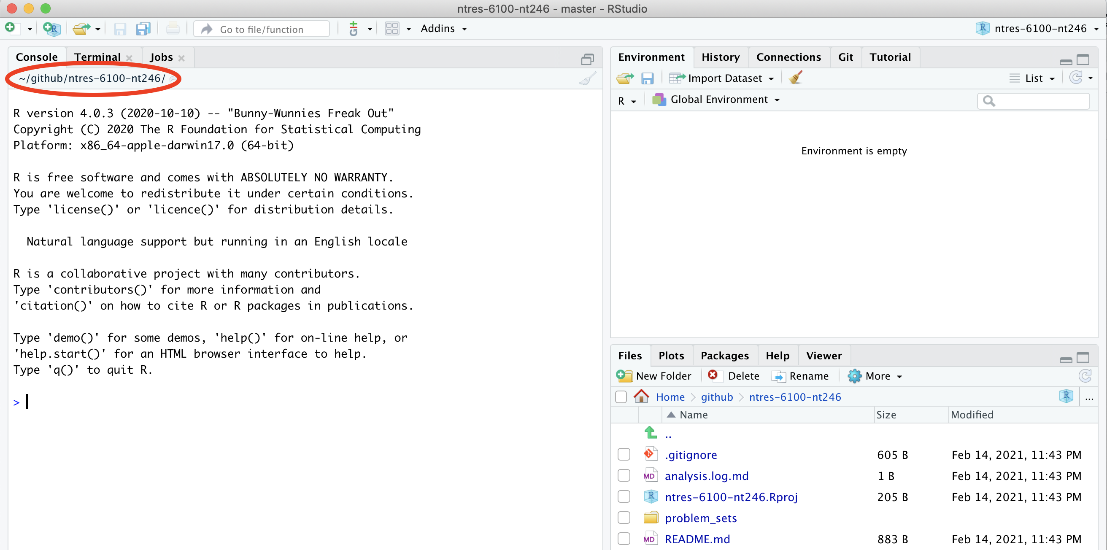
Task: Open the new file dropdown arrow
Action: pos(30,29)
